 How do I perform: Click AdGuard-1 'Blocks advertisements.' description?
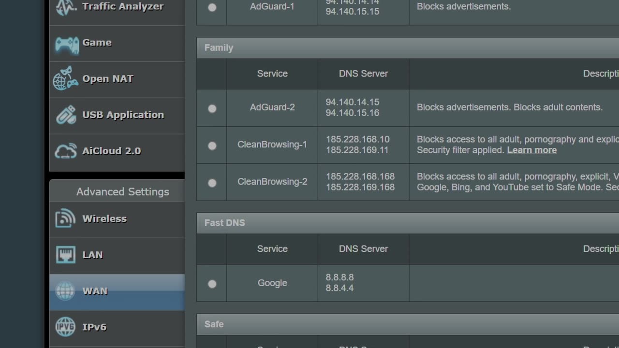click(x=464, y=7)
